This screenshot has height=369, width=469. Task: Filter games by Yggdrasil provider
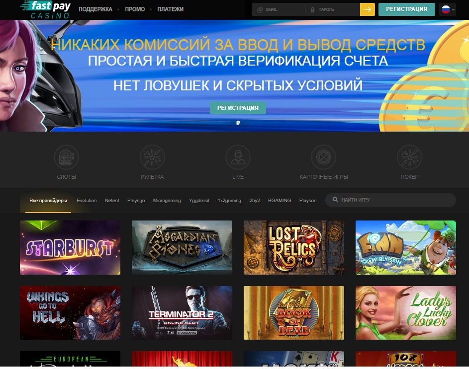click(199, 201)
